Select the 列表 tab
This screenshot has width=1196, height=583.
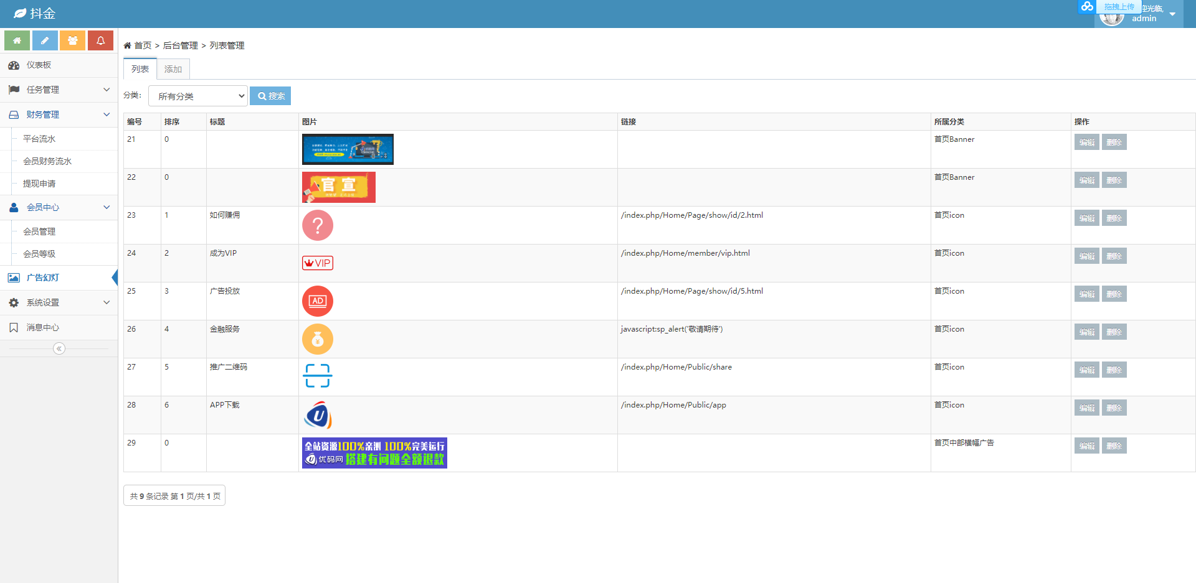(x=140, y=69)
